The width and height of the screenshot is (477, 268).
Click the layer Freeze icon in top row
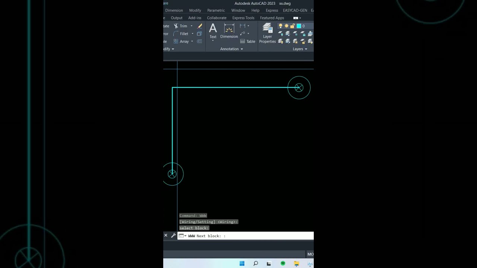295,33
